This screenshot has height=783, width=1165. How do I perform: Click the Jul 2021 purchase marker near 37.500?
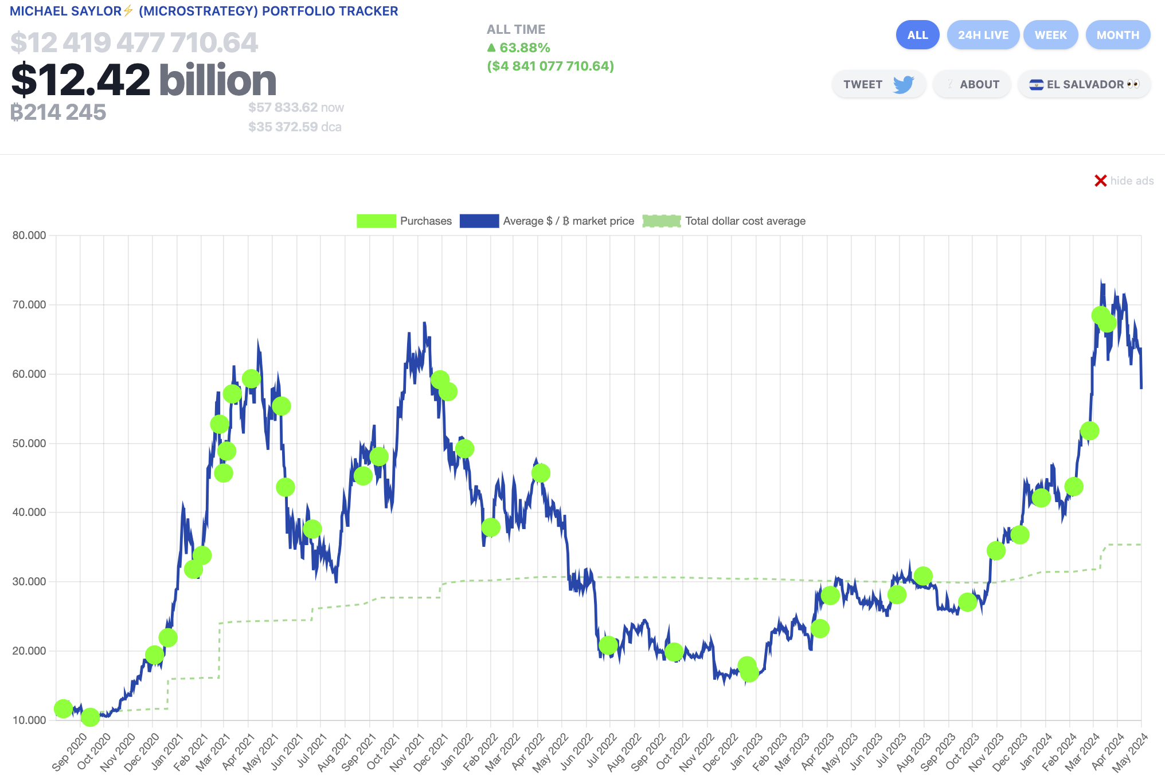[312, 528]
